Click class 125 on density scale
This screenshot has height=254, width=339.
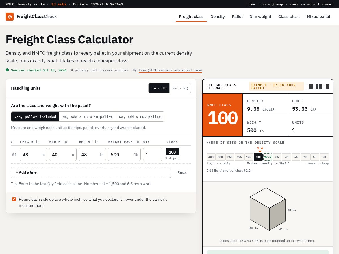click(x=249, y=157)
